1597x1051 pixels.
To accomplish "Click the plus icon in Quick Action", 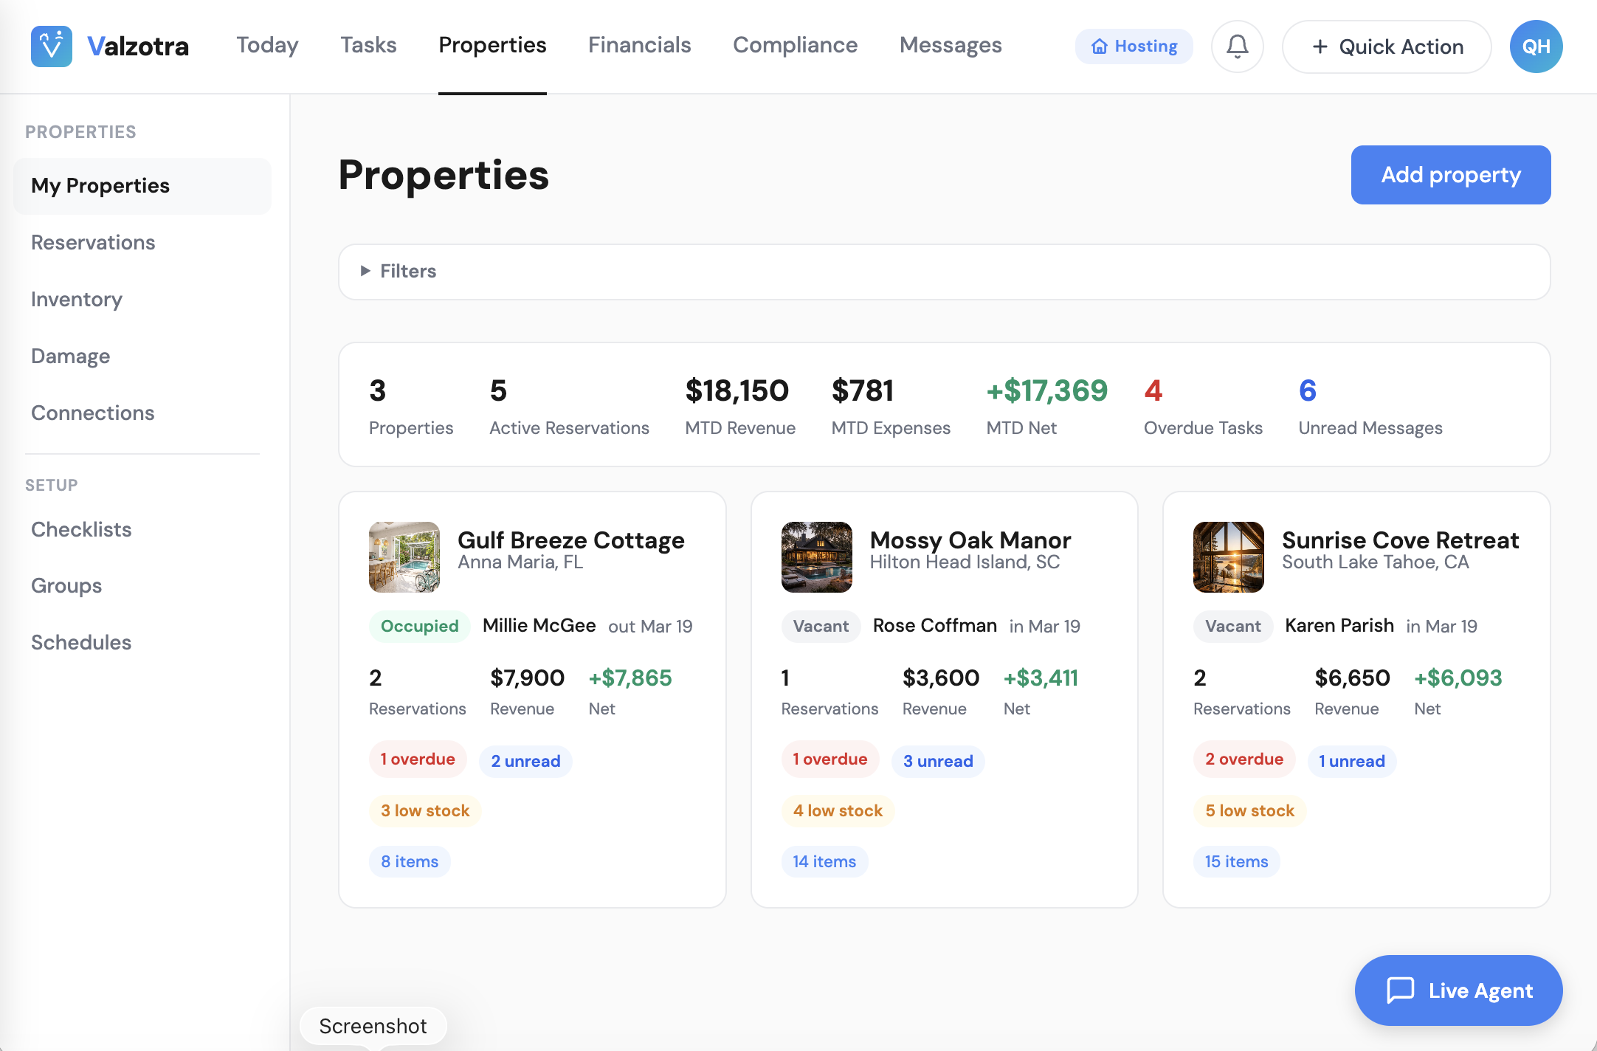I will [1320, 46].
